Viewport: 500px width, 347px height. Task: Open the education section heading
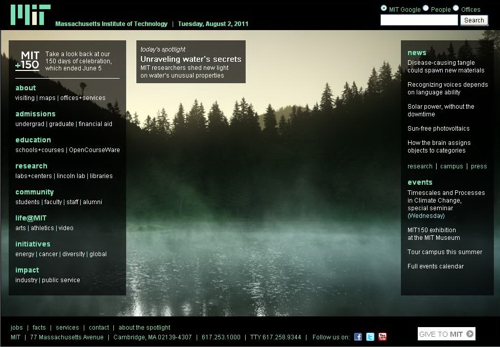point(33,140)
